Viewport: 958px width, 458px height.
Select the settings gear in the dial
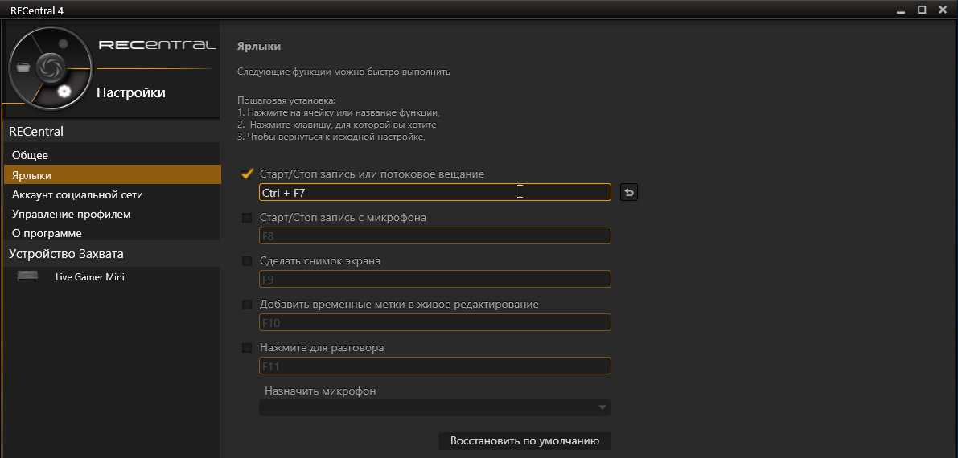click(x=64, y=91)
